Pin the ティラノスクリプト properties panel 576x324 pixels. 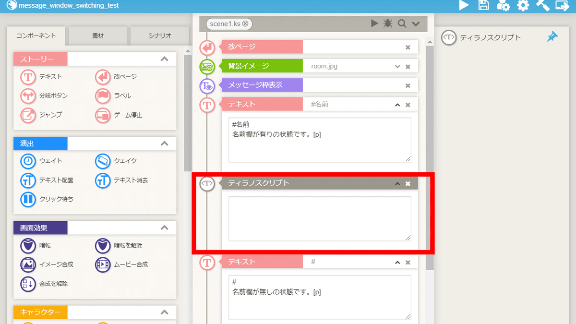click(x=552, y=37)
